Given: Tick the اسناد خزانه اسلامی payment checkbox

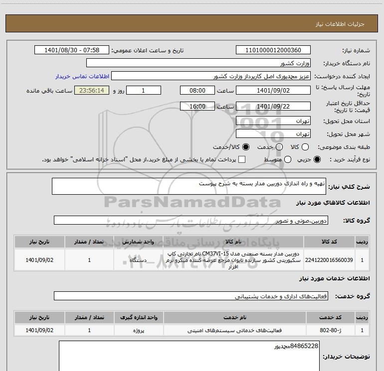Looking at the screenshot, I should point(242,159).
